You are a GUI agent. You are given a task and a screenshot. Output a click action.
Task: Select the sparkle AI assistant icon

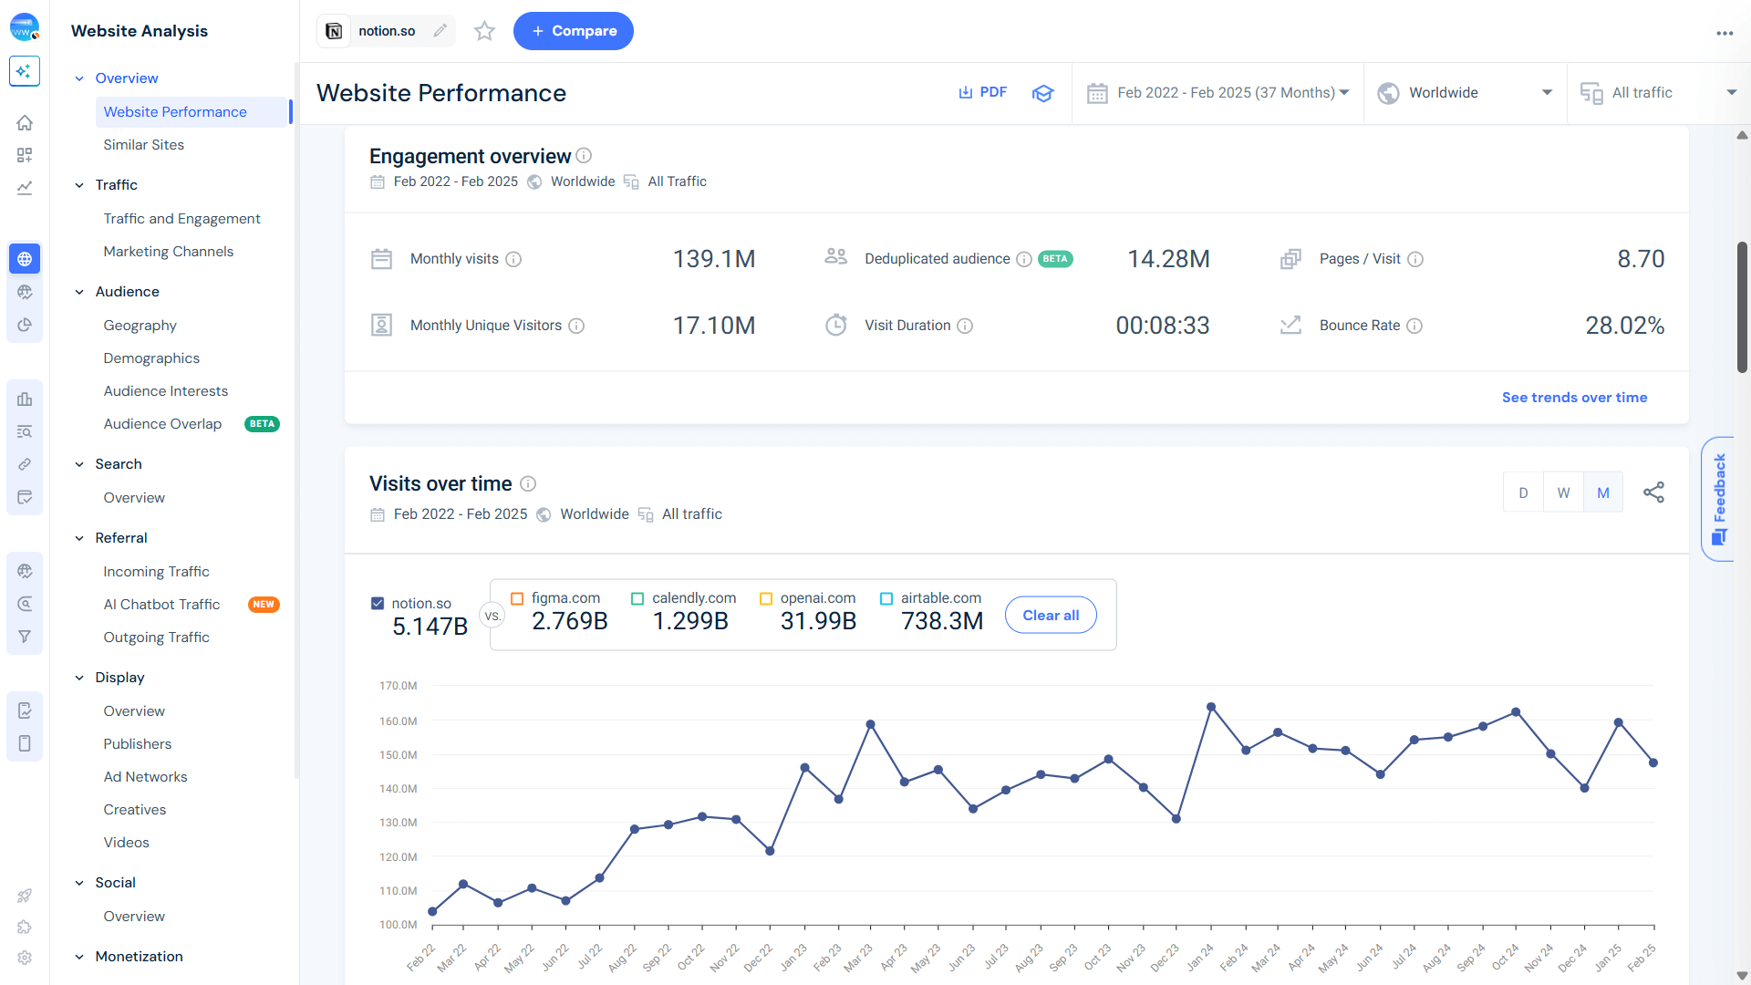tap(25, 71)
